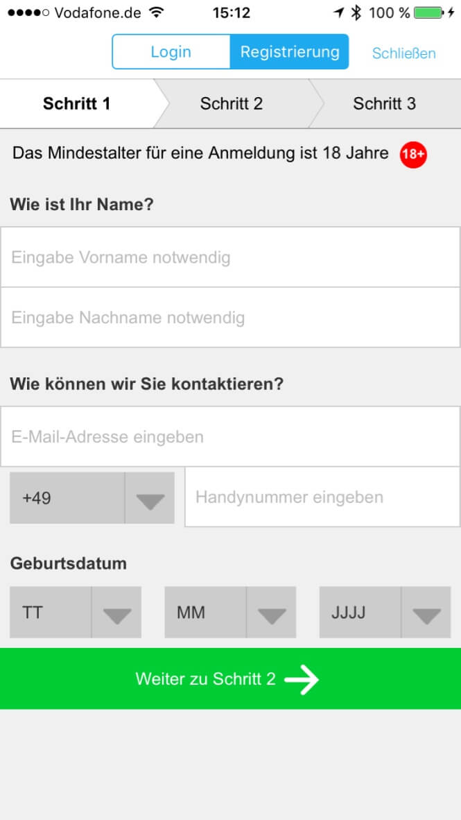This screenshot has height=820, width=461.
Task: Focus the E-Mail-Adresse input field
Action: pos(230,436)
